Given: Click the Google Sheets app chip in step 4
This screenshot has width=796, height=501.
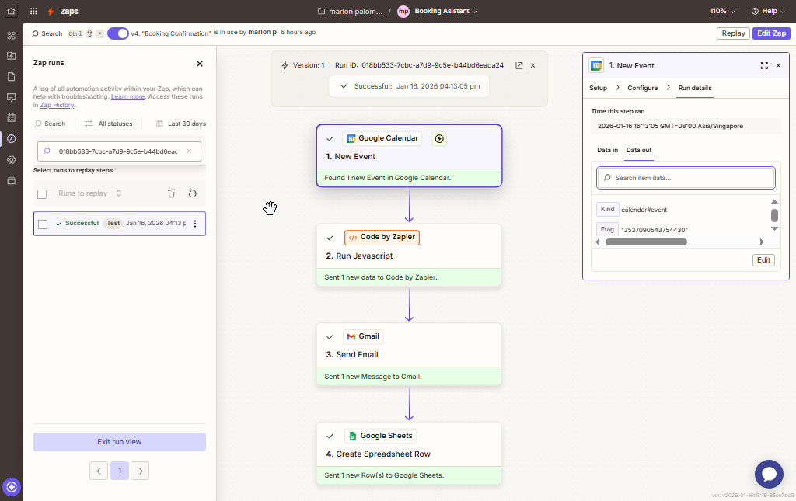Looking at the screenshot, I should point(381,436).
